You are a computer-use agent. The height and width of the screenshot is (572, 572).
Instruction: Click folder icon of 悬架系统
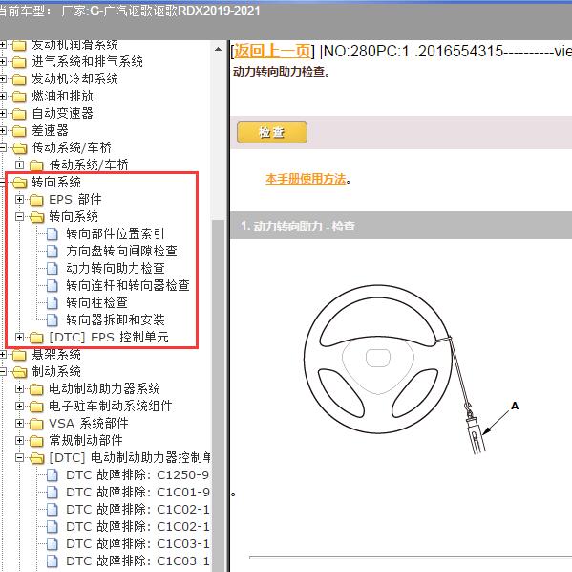tap(19, 355)
